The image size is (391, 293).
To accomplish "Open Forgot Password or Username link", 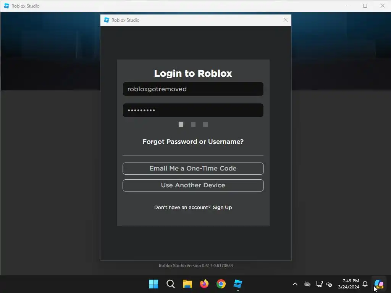I will (193, 142).
